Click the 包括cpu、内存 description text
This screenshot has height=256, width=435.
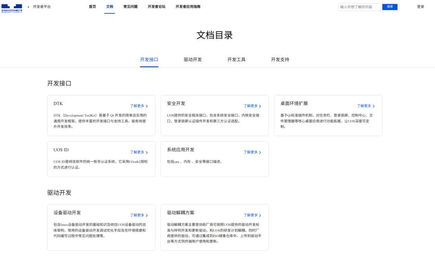(195, 162)
